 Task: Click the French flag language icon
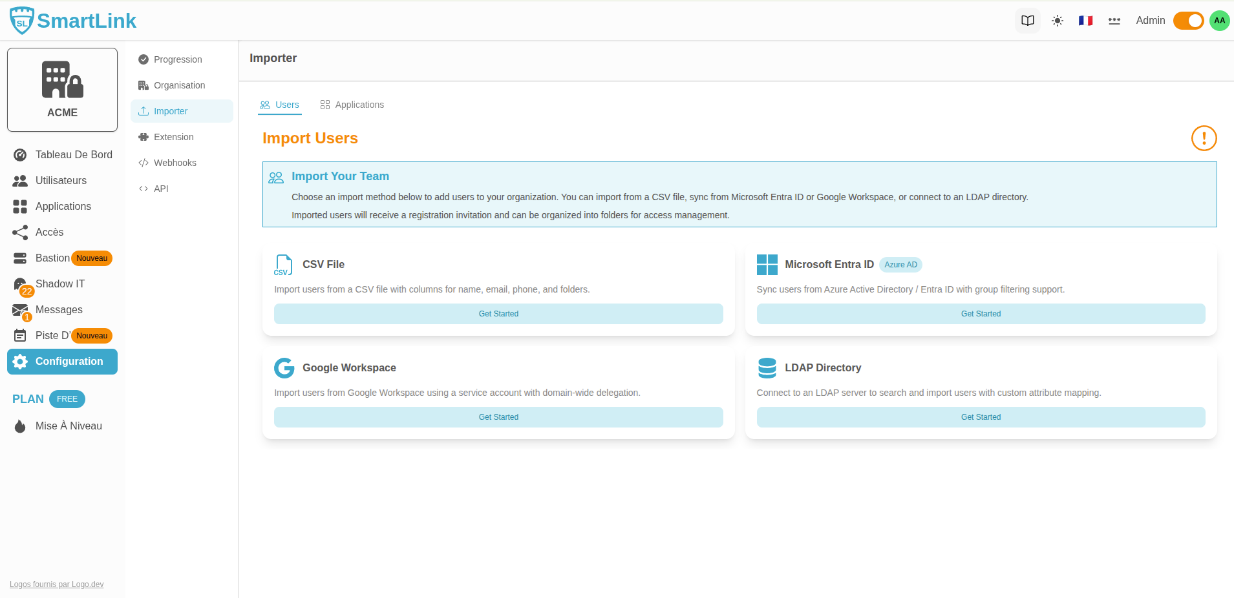click(x=1085, y=21)
